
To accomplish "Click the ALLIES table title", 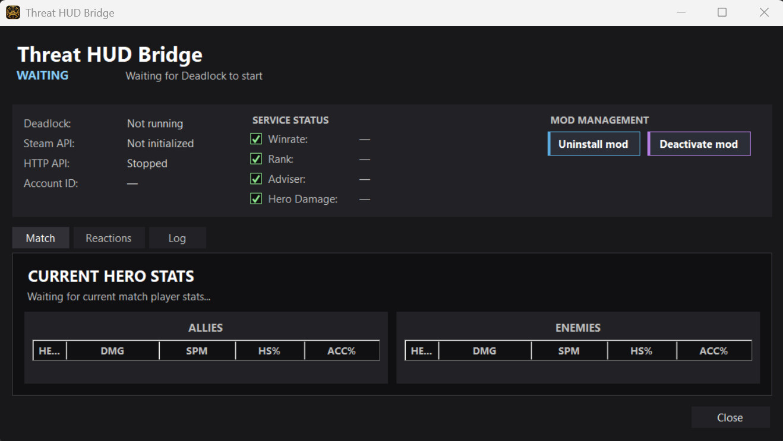I will coord(206,328).
